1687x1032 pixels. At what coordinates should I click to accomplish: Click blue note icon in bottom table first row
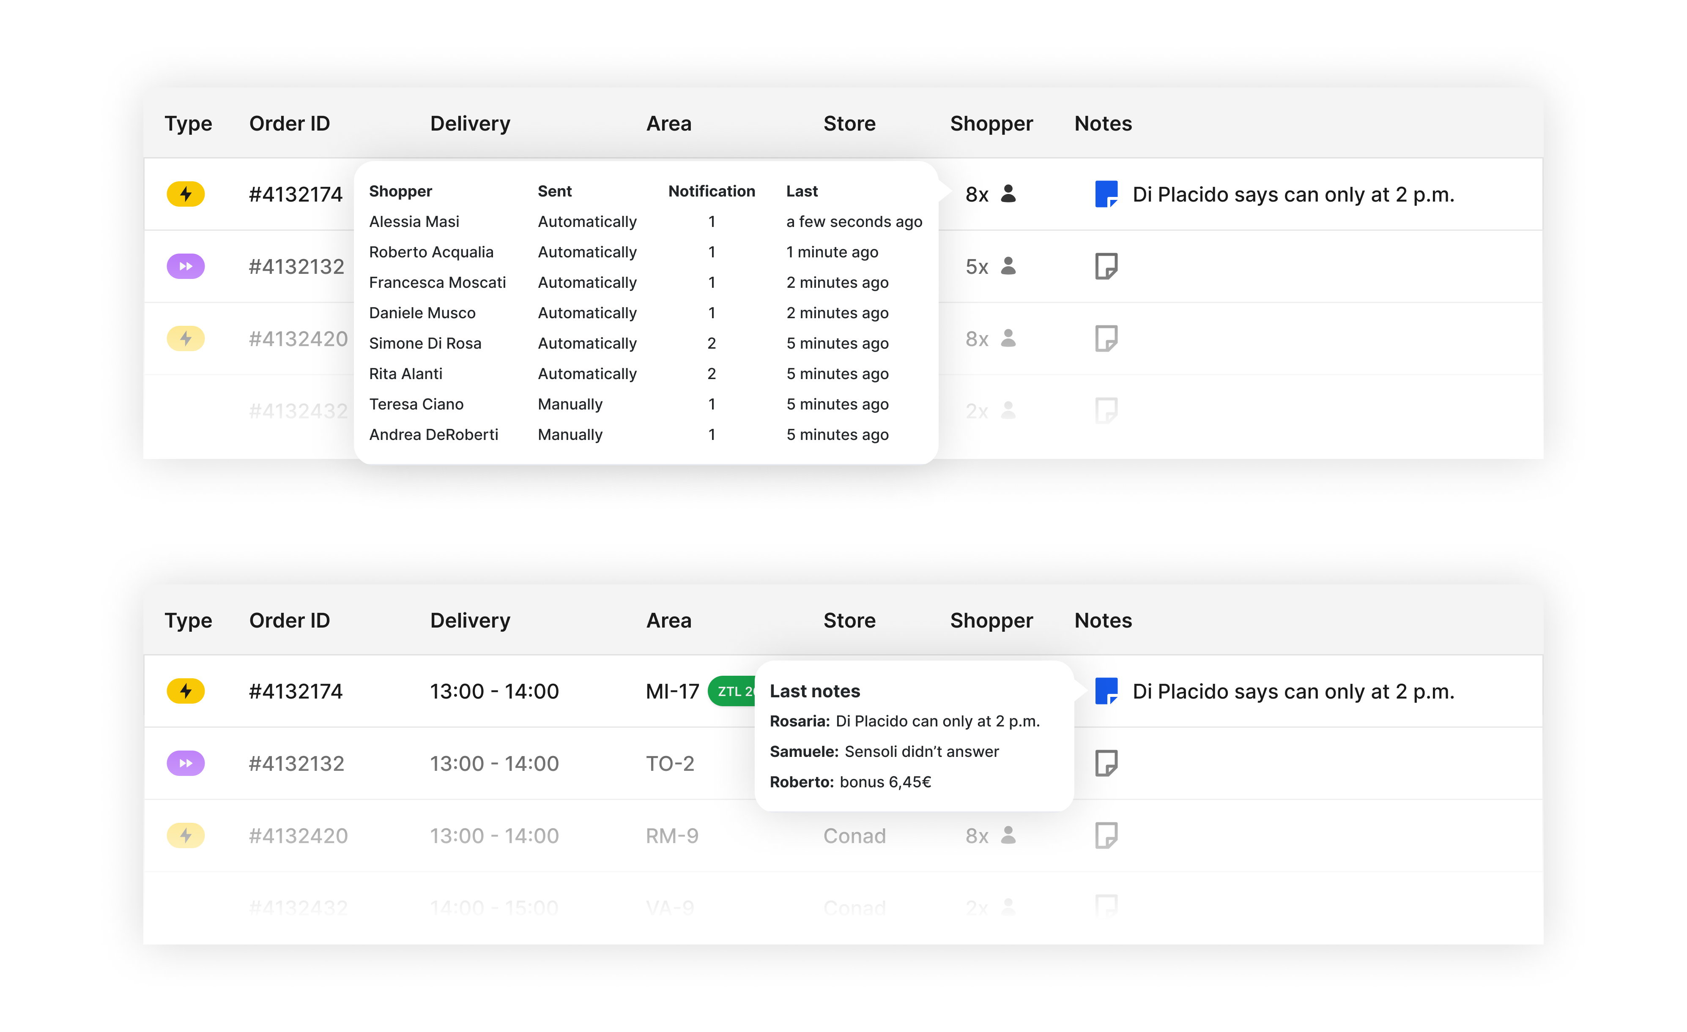tap(1106, 691)
